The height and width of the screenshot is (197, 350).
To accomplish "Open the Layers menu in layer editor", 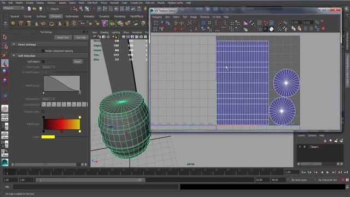I will 301,135.
